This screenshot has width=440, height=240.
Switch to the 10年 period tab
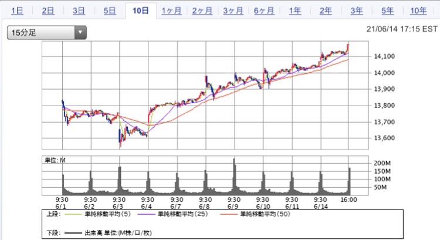tap(418, 11)
